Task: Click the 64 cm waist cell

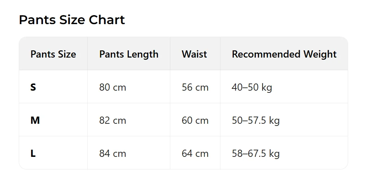Action: pos(195,154)
